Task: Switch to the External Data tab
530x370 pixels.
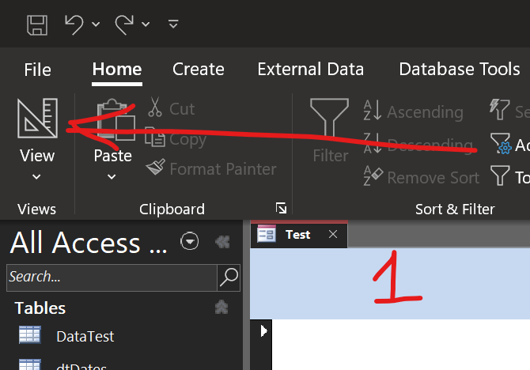Action: point(310,70)
